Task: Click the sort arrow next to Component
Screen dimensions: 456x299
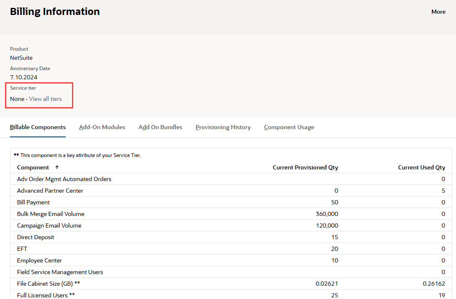Action: (57, 167)
